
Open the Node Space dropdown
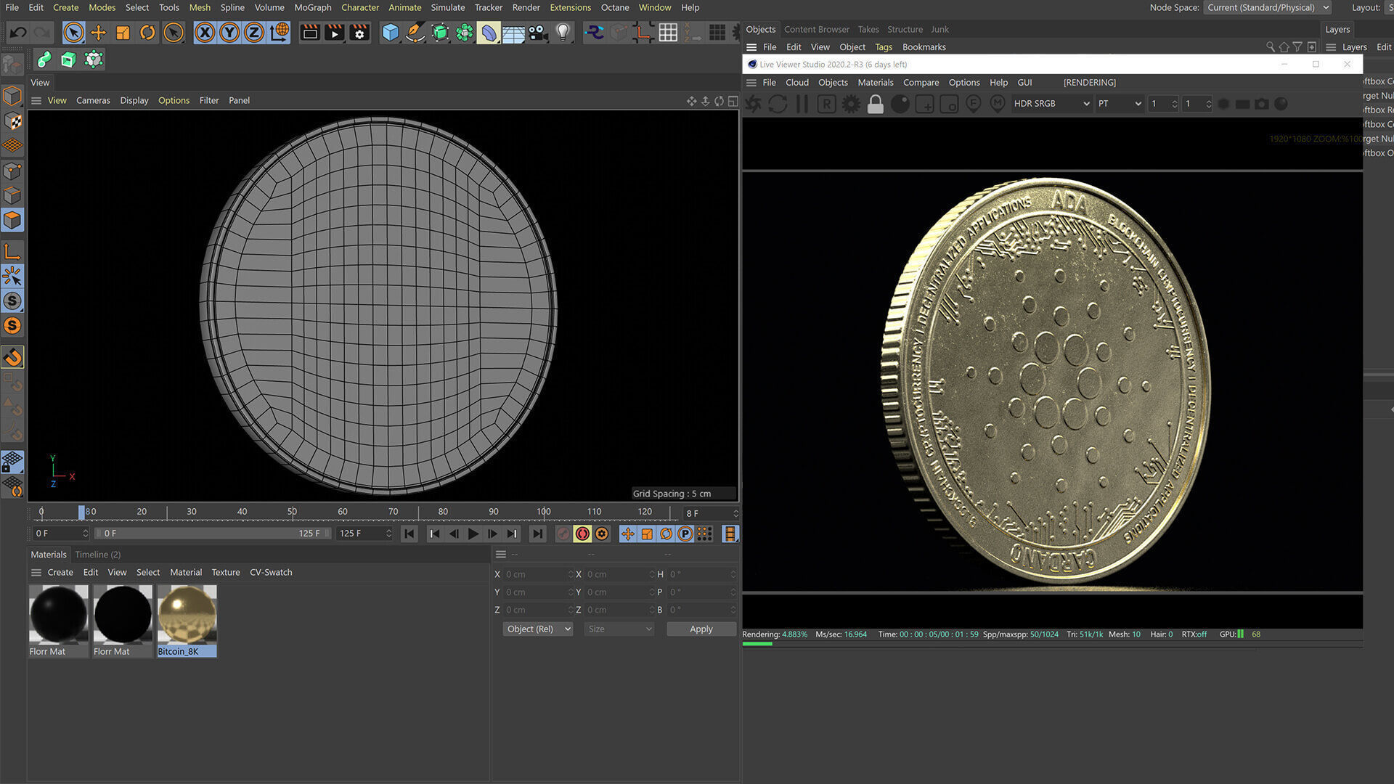pyautogui.click(x=1268, y=7)
